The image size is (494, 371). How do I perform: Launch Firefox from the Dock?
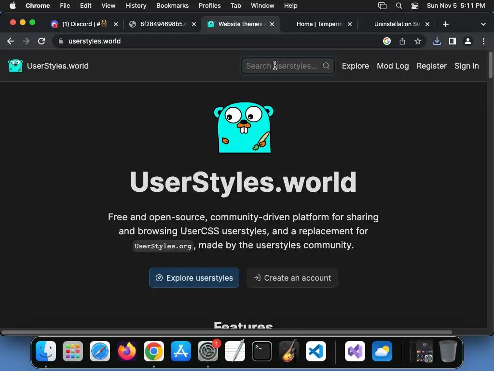[127, 351]
